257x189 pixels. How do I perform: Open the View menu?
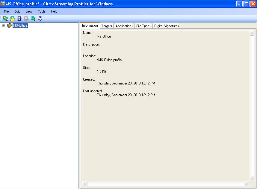click(x=29, y=11)
